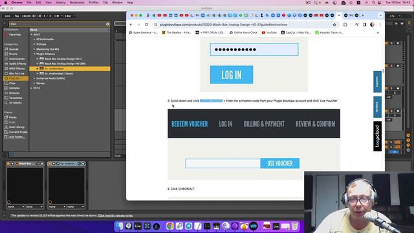Open Finder from the Dock

pos(119,226)
